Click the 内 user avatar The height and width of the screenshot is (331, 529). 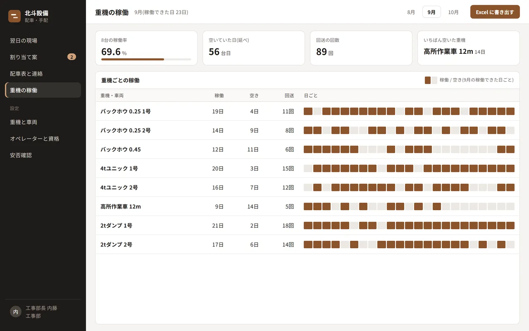point(16,312)
